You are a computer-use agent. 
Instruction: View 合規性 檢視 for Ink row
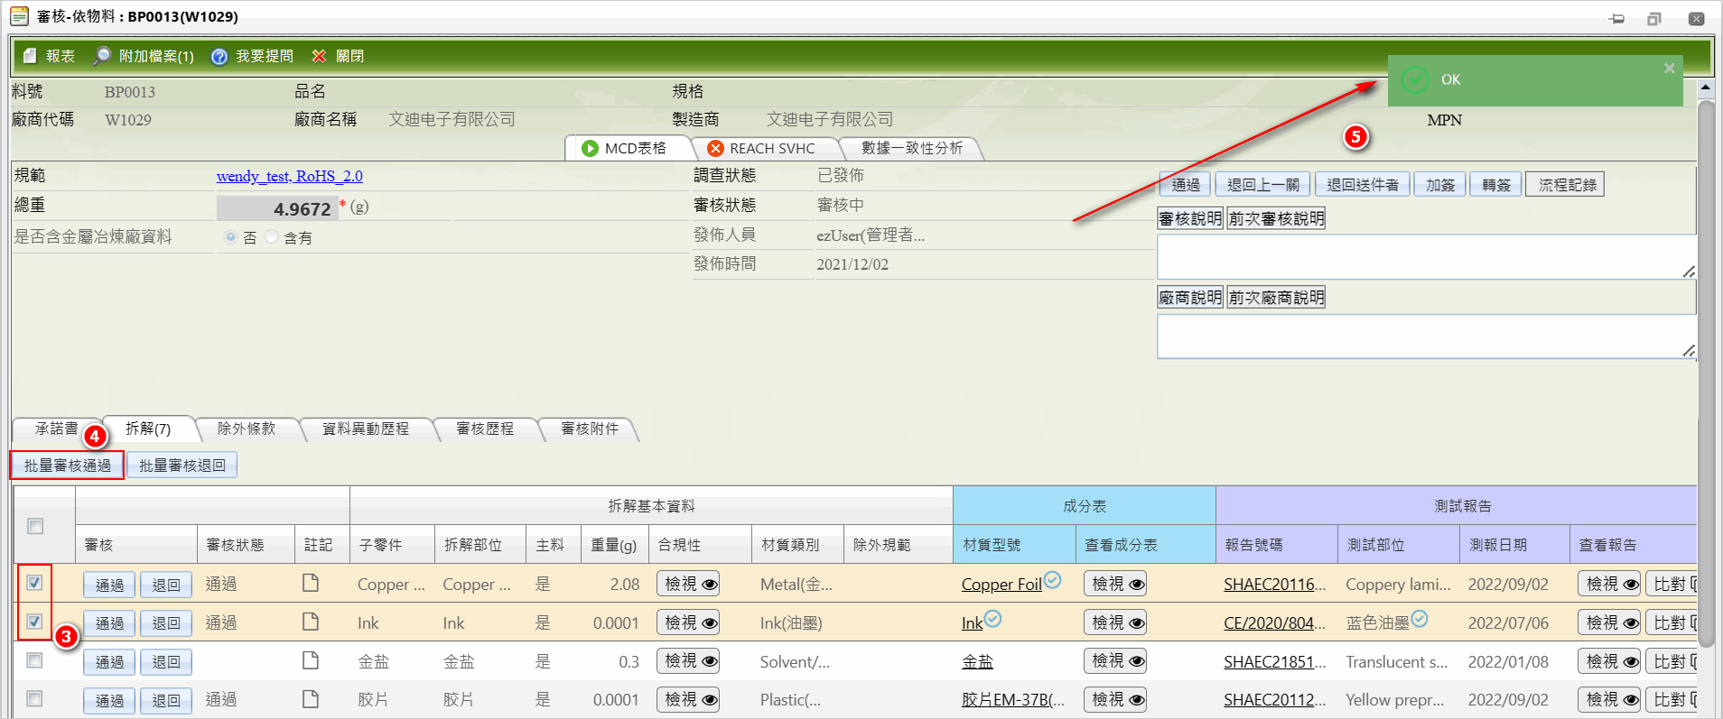click(688, 622)
